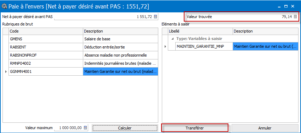Collapse the 'Type: Variables à saisir' group

click(172, 39)
